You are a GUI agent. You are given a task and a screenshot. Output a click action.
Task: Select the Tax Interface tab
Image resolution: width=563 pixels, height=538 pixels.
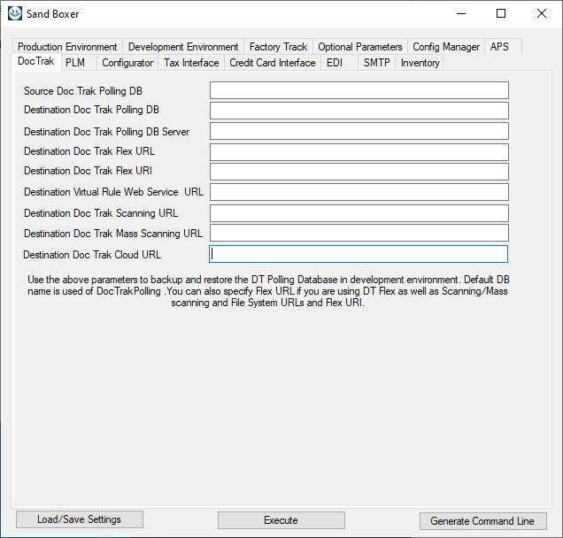point(191,63)
